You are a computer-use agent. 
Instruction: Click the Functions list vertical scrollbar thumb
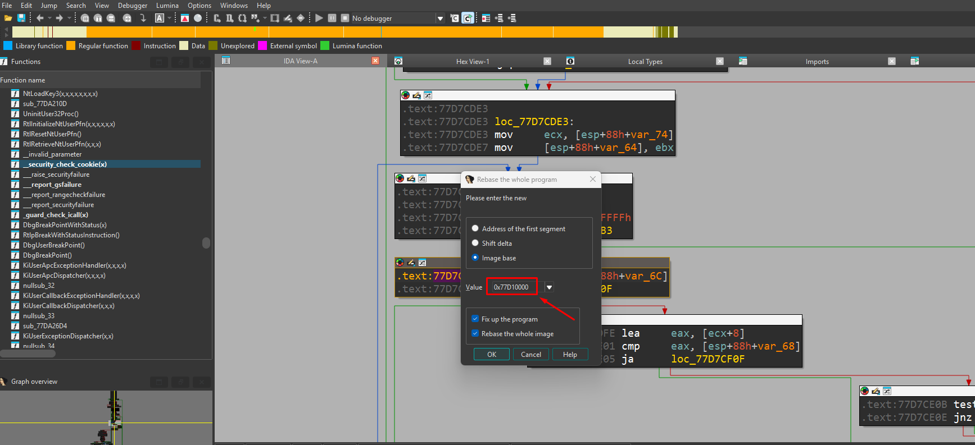click(206, 242)
